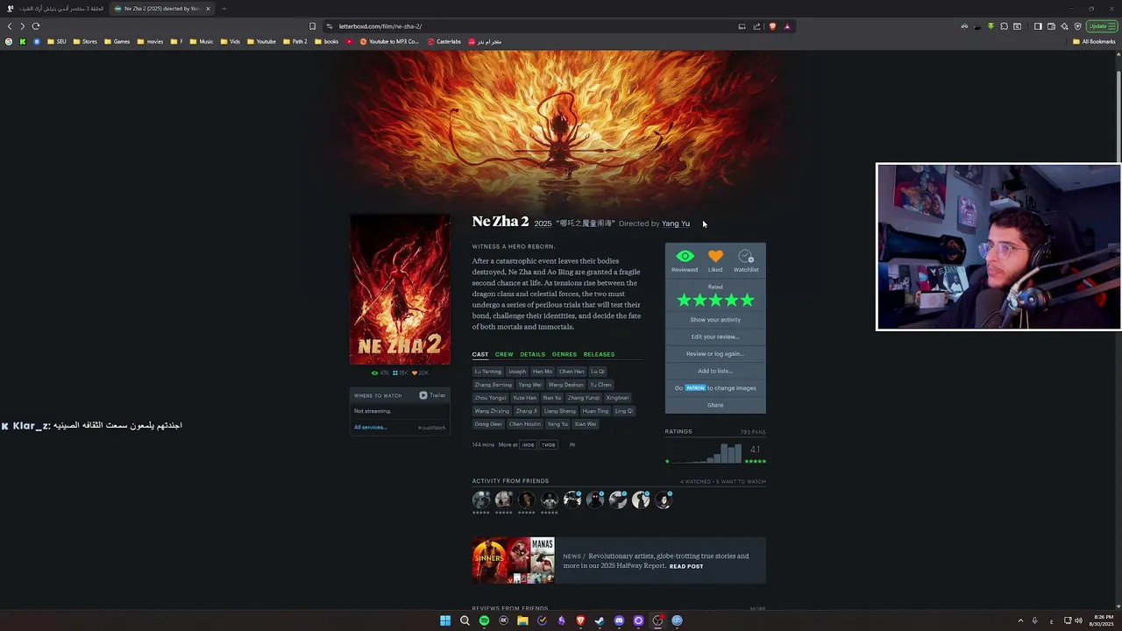Toggle the orange Liked heart
The height and width of the screenshot is (631, 1122).
click(715, 257)
